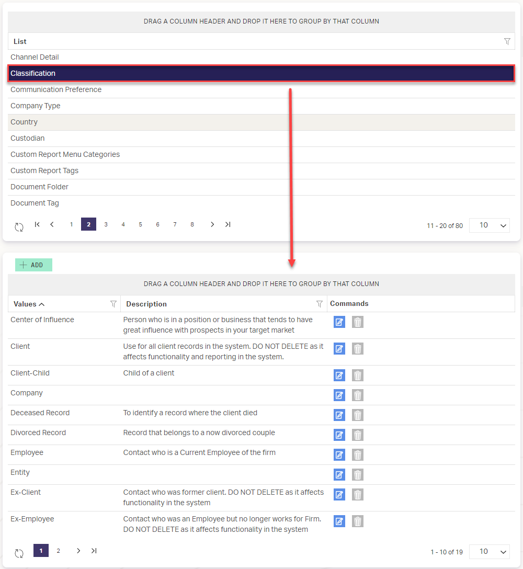Select the Company Type list row

pyautogui.click(x=261, y=106)
